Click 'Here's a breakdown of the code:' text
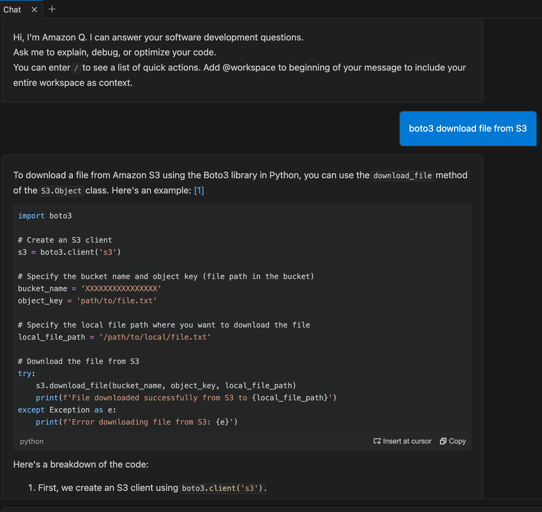 81,464
